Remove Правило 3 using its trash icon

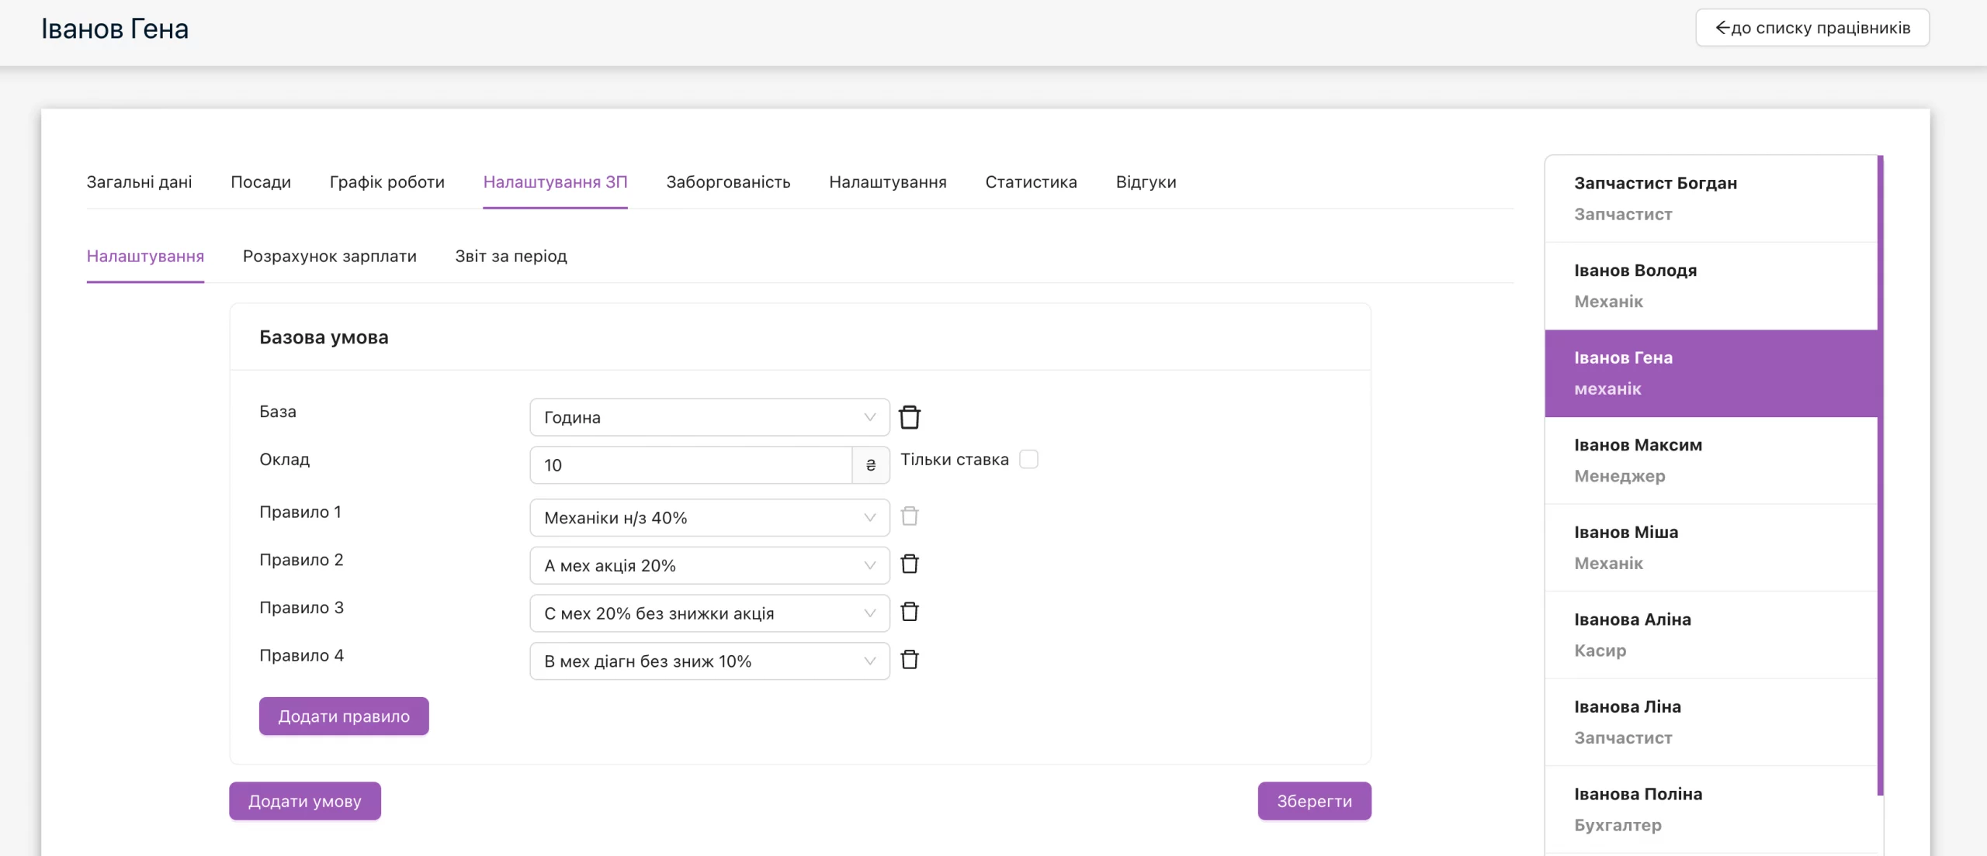click(909, 613)
